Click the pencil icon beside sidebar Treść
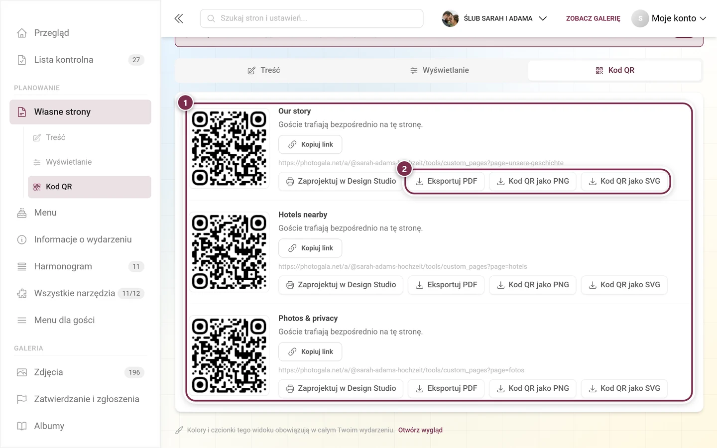 [x=37, y=138]
